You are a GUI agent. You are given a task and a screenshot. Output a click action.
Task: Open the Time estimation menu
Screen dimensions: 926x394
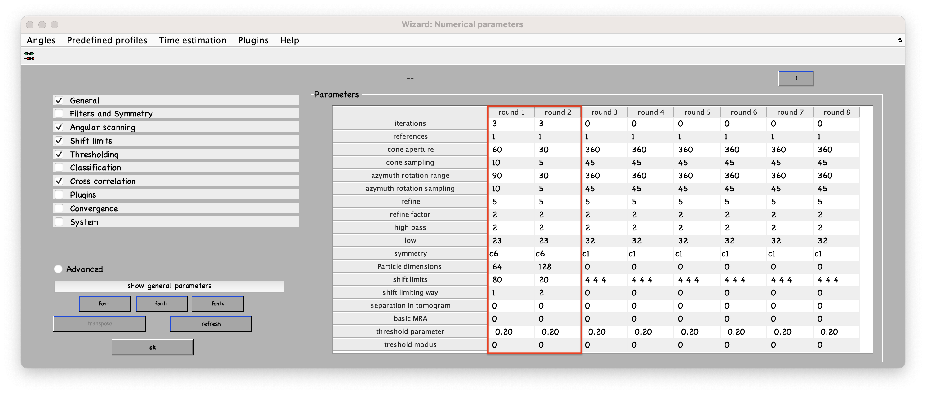coord(193,40)
